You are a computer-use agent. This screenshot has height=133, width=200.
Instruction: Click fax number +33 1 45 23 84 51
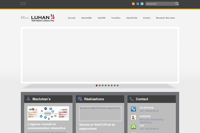coord(149,129)
